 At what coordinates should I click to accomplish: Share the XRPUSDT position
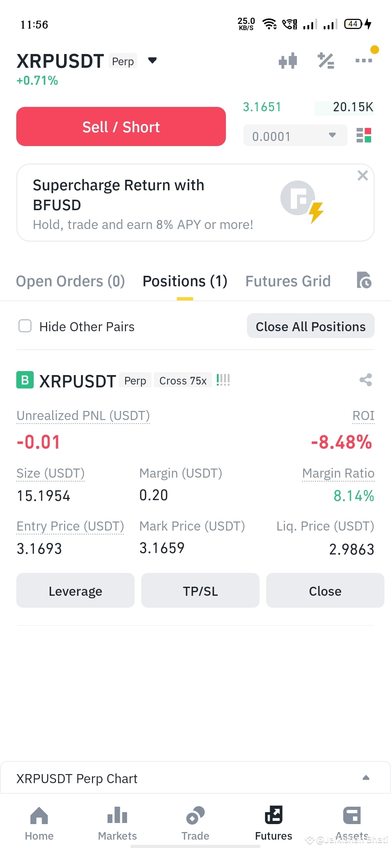(366, 380)
